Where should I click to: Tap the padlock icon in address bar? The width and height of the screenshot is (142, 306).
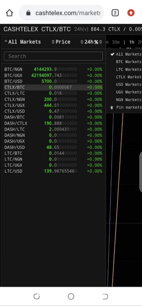tap(28, 13)
